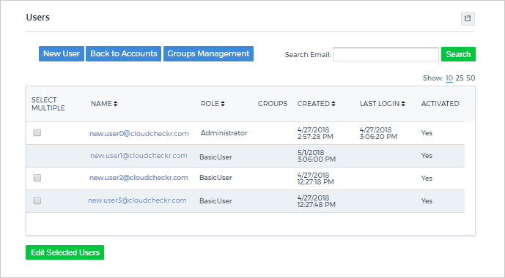The image size is (505, 278).
Task: Click Edit Selected Users button
Action: pos(64,252)
